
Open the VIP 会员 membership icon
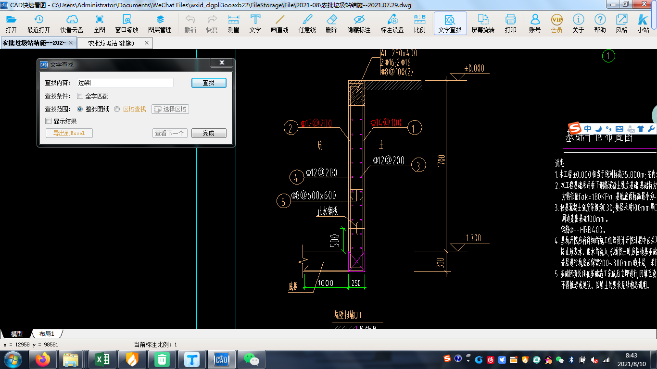pyautogui.click(x=556, y=24)
